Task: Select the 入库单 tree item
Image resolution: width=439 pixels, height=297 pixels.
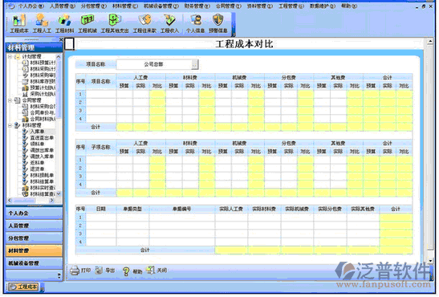Action: pyautogui.click(x=37, y=132)
